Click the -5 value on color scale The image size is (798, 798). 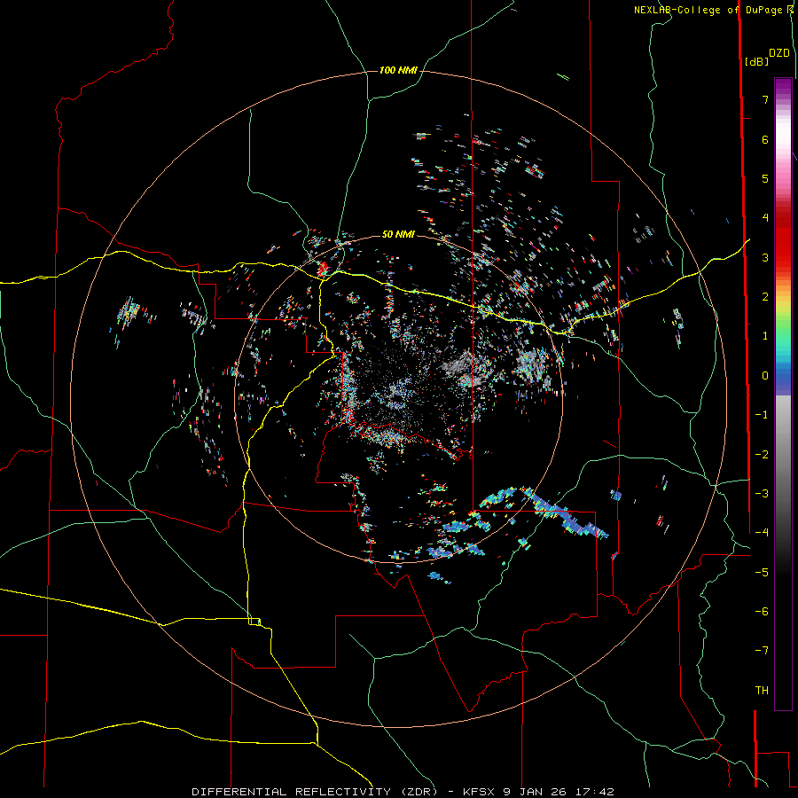762,573
